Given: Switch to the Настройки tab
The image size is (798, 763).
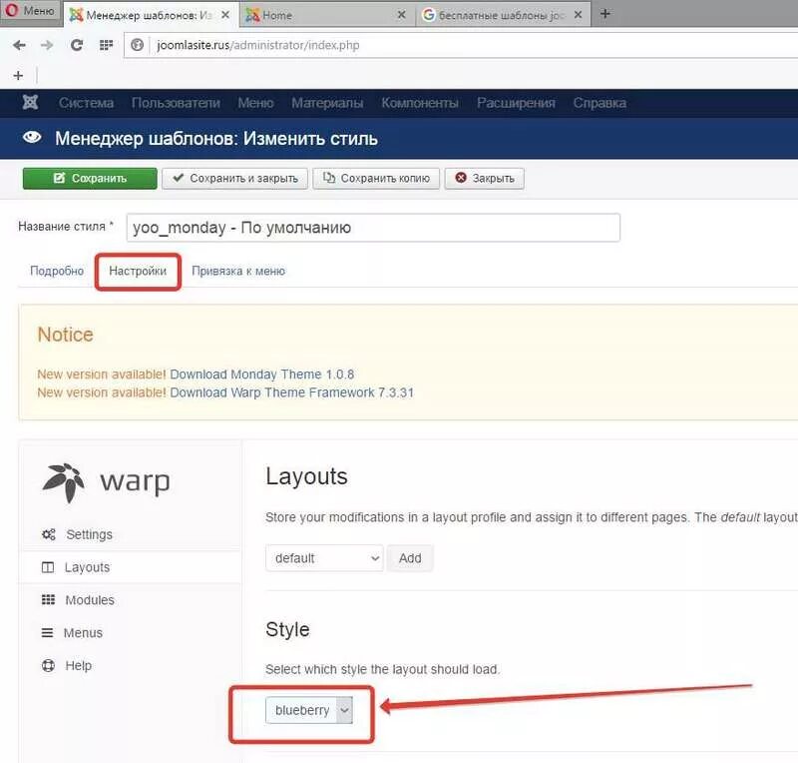Looking at the screenshot, I should (138, 271).
